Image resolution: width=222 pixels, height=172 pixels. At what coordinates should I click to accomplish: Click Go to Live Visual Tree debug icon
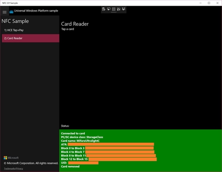click(103, 9)
